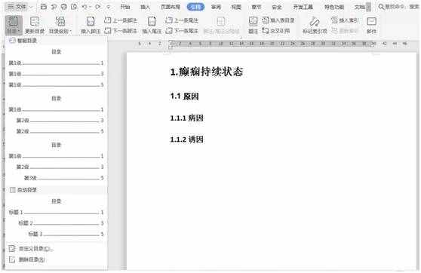Click the right indent marker on the ruler
The width and height of the screenshot is (421, 273).
[x=373, y=45]
